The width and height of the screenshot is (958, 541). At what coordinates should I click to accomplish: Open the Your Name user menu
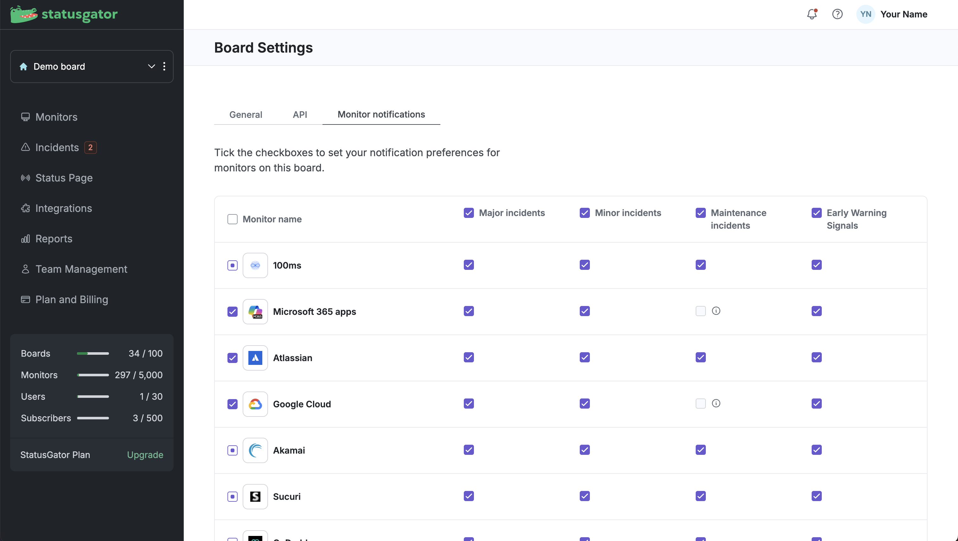pyautogui.click(x=904, y=14)
